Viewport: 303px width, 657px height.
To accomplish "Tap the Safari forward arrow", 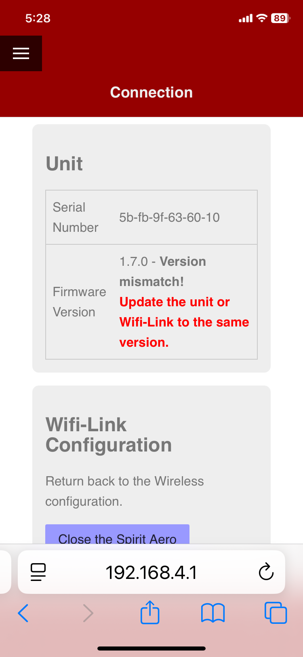I will click(x=88, y=613).
